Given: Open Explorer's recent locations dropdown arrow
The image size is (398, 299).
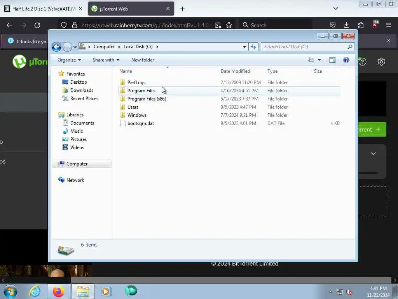Looking at the screenshot, I should click(75, 47).
